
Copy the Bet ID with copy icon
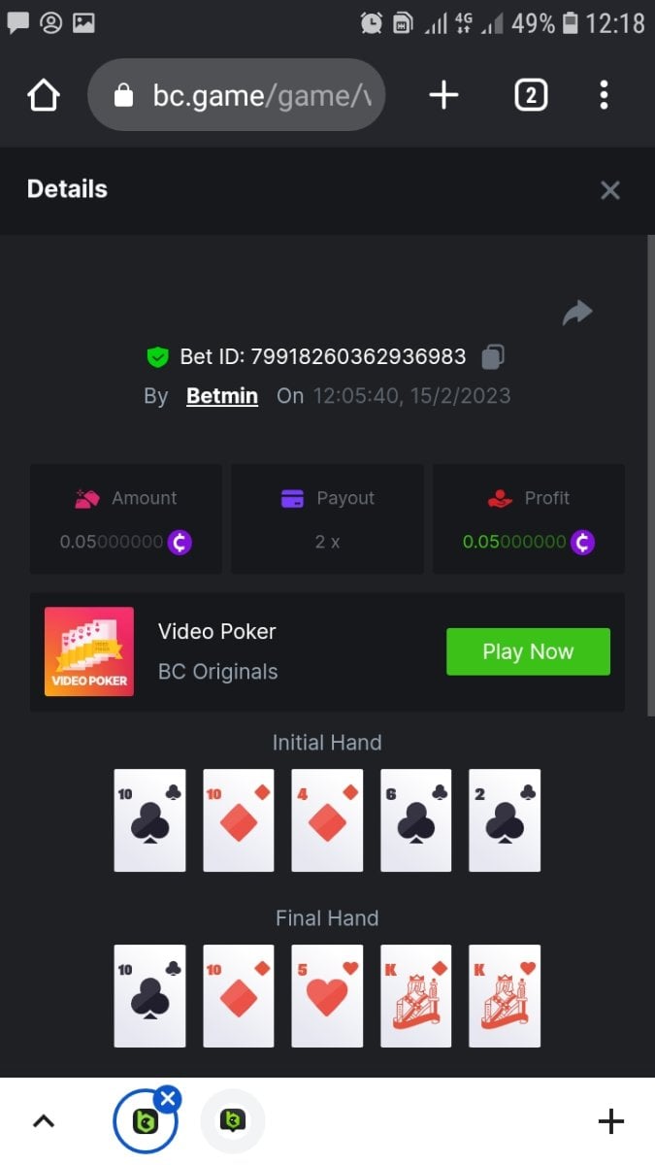[493, 356]
